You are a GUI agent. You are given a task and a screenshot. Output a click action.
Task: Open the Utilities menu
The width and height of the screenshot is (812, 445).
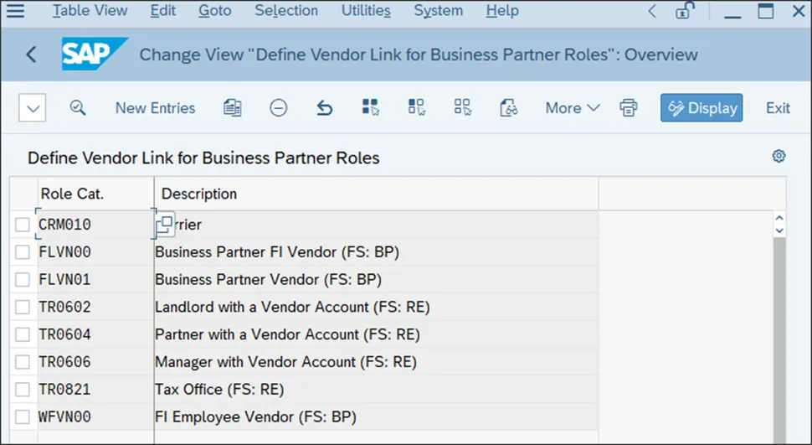(x=366, y=11)
